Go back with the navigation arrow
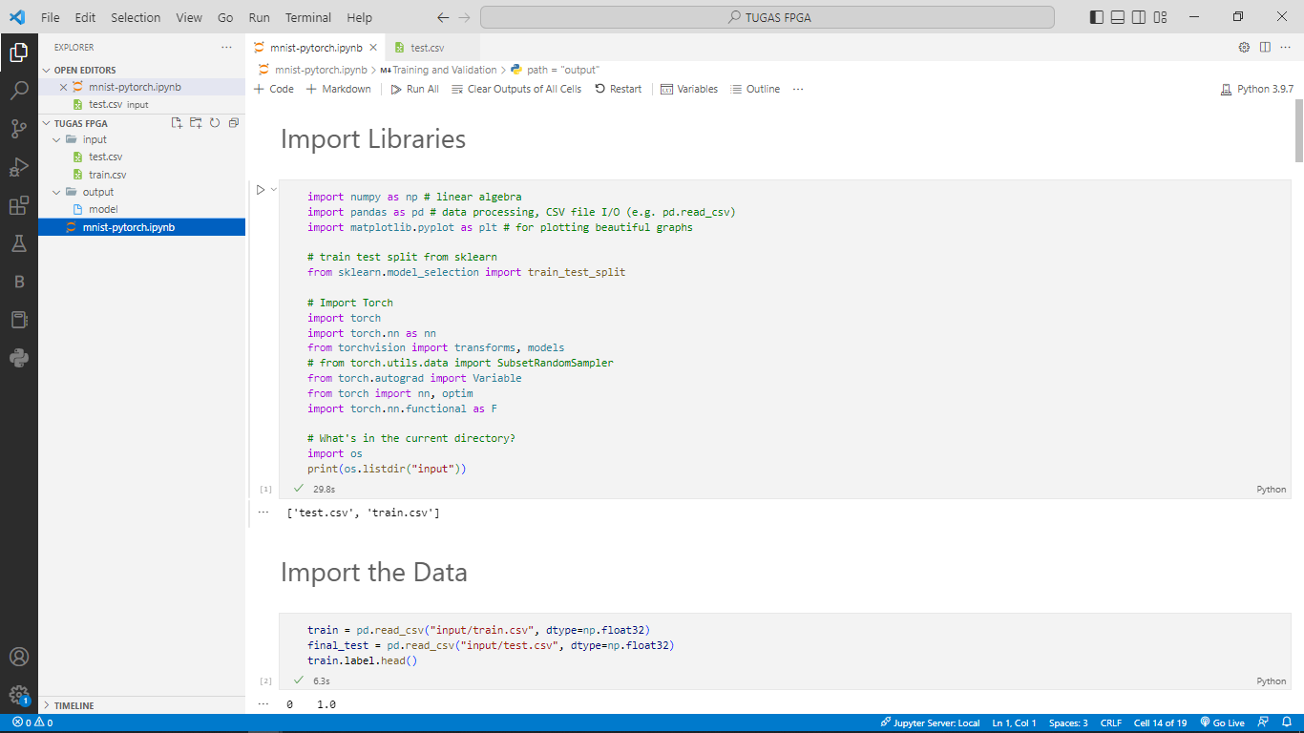Screen dimensions: 1304x733 (443, 17)
